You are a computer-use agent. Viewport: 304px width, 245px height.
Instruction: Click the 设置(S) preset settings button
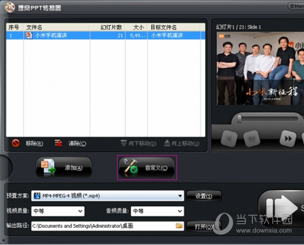(204, 196)
